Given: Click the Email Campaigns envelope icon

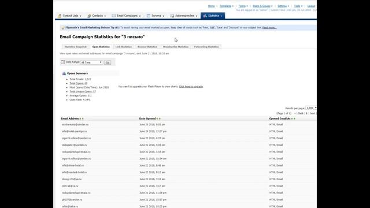Looking at the screenshot, I should point(113,16).
